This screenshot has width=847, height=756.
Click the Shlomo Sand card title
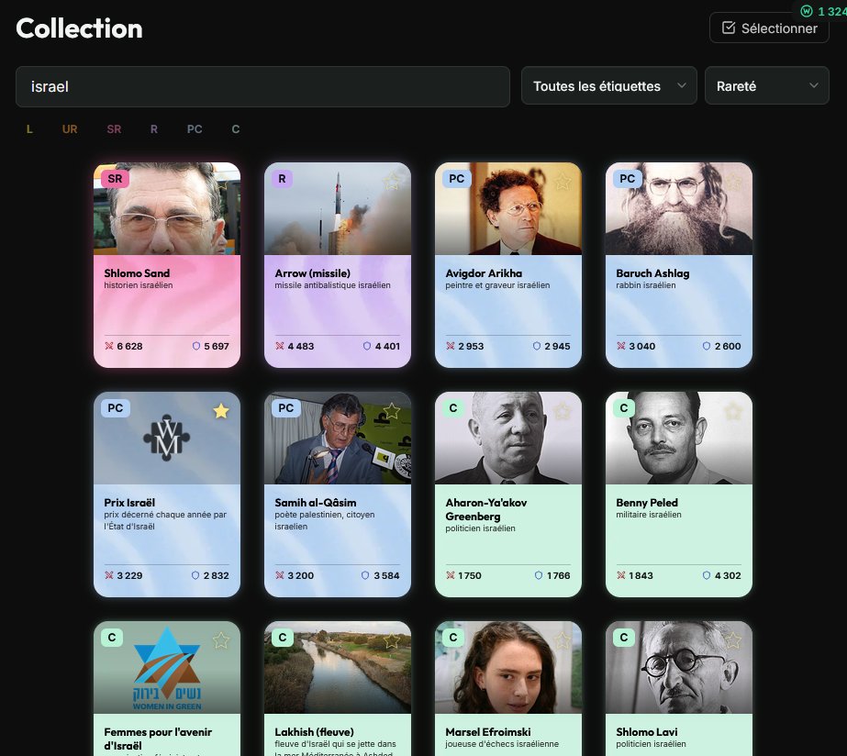(138, 273)
